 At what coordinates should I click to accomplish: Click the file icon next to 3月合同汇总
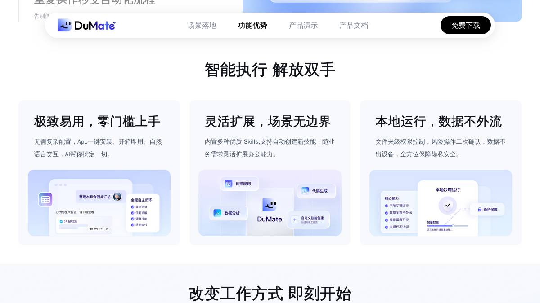coord(61,221)
